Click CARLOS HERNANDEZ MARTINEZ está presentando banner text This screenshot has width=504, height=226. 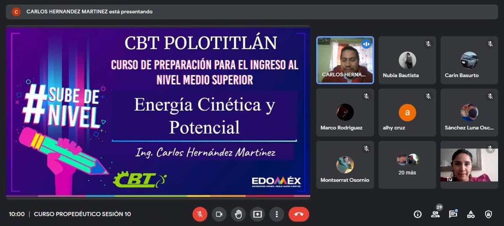click(89, 12)
